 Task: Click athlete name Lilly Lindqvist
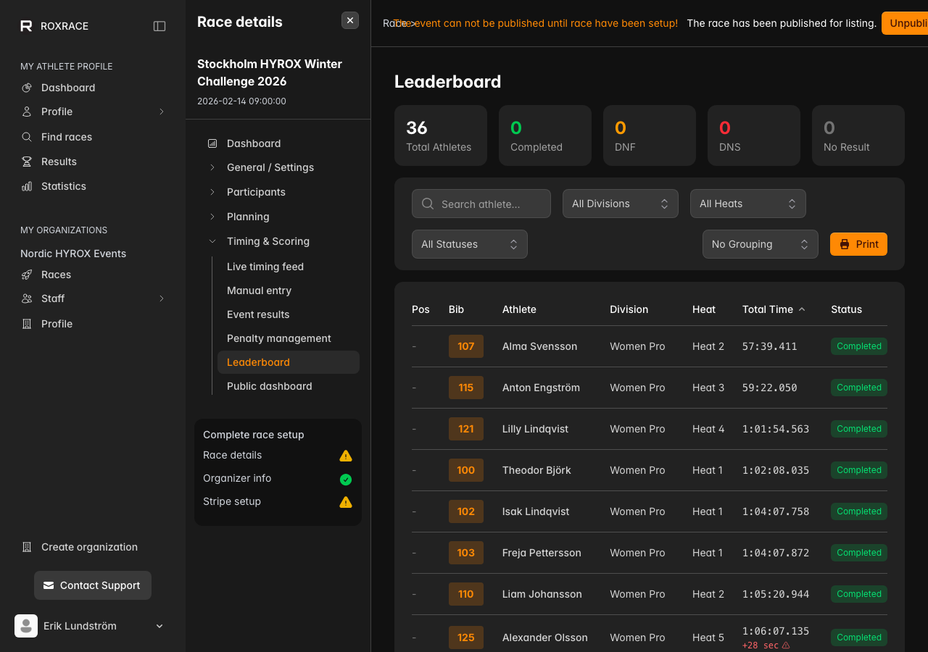tap(536, 429)
